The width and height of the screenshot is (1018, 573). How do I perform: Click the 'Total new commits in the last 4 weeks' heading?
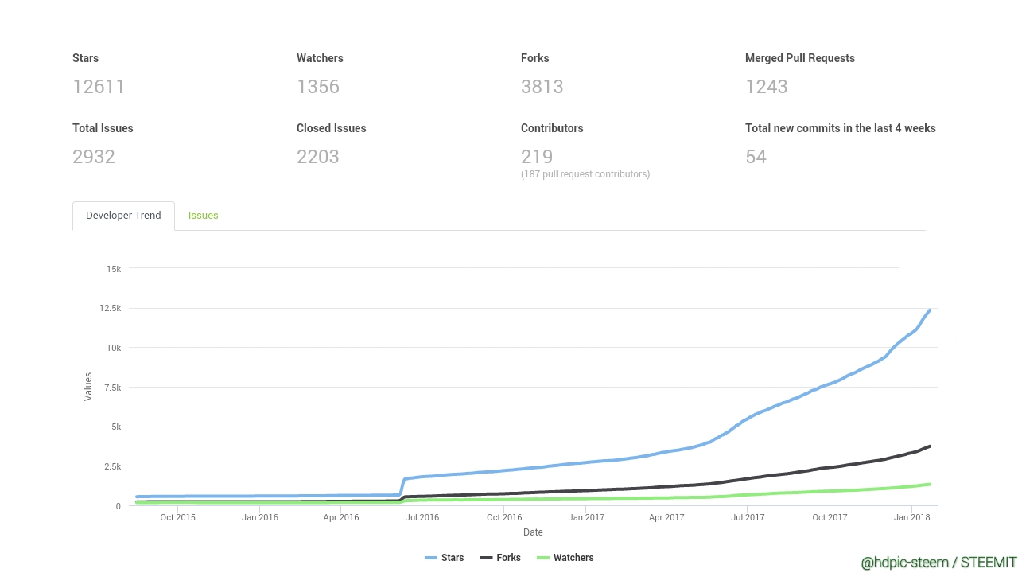tap(841, 128)
